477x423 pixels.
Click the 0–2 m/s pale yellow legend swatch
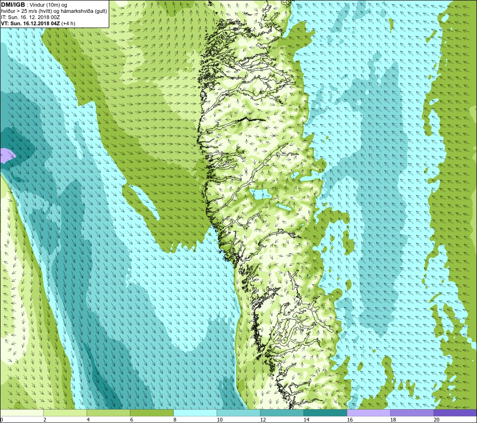pyautogui.click(x=22, y=413)
